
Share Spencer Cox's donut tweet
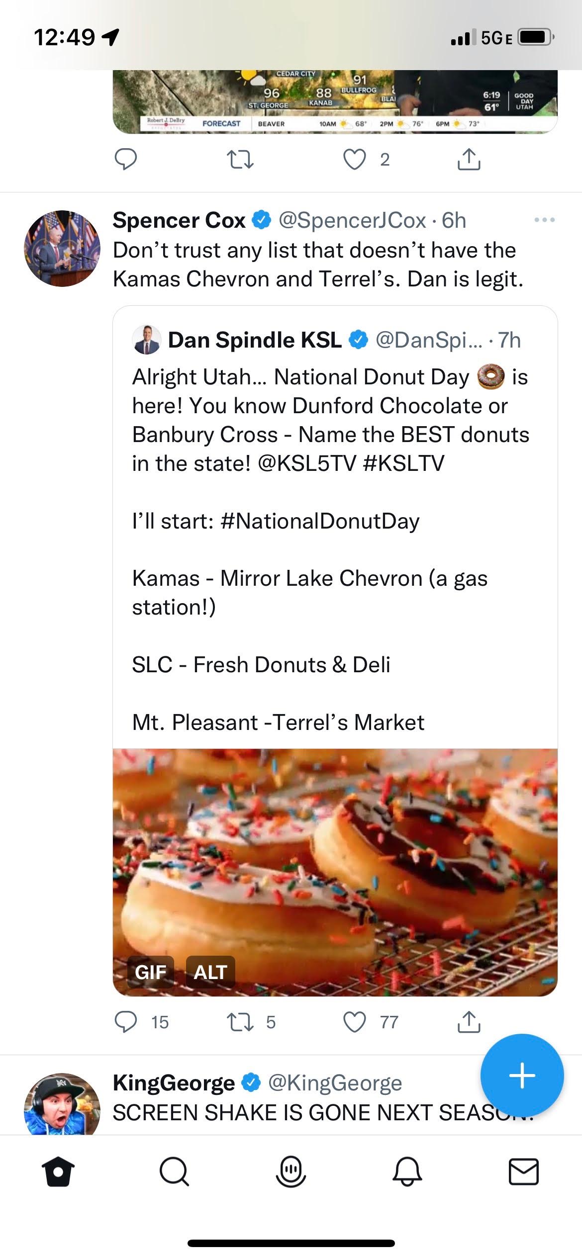(469, 1021)
